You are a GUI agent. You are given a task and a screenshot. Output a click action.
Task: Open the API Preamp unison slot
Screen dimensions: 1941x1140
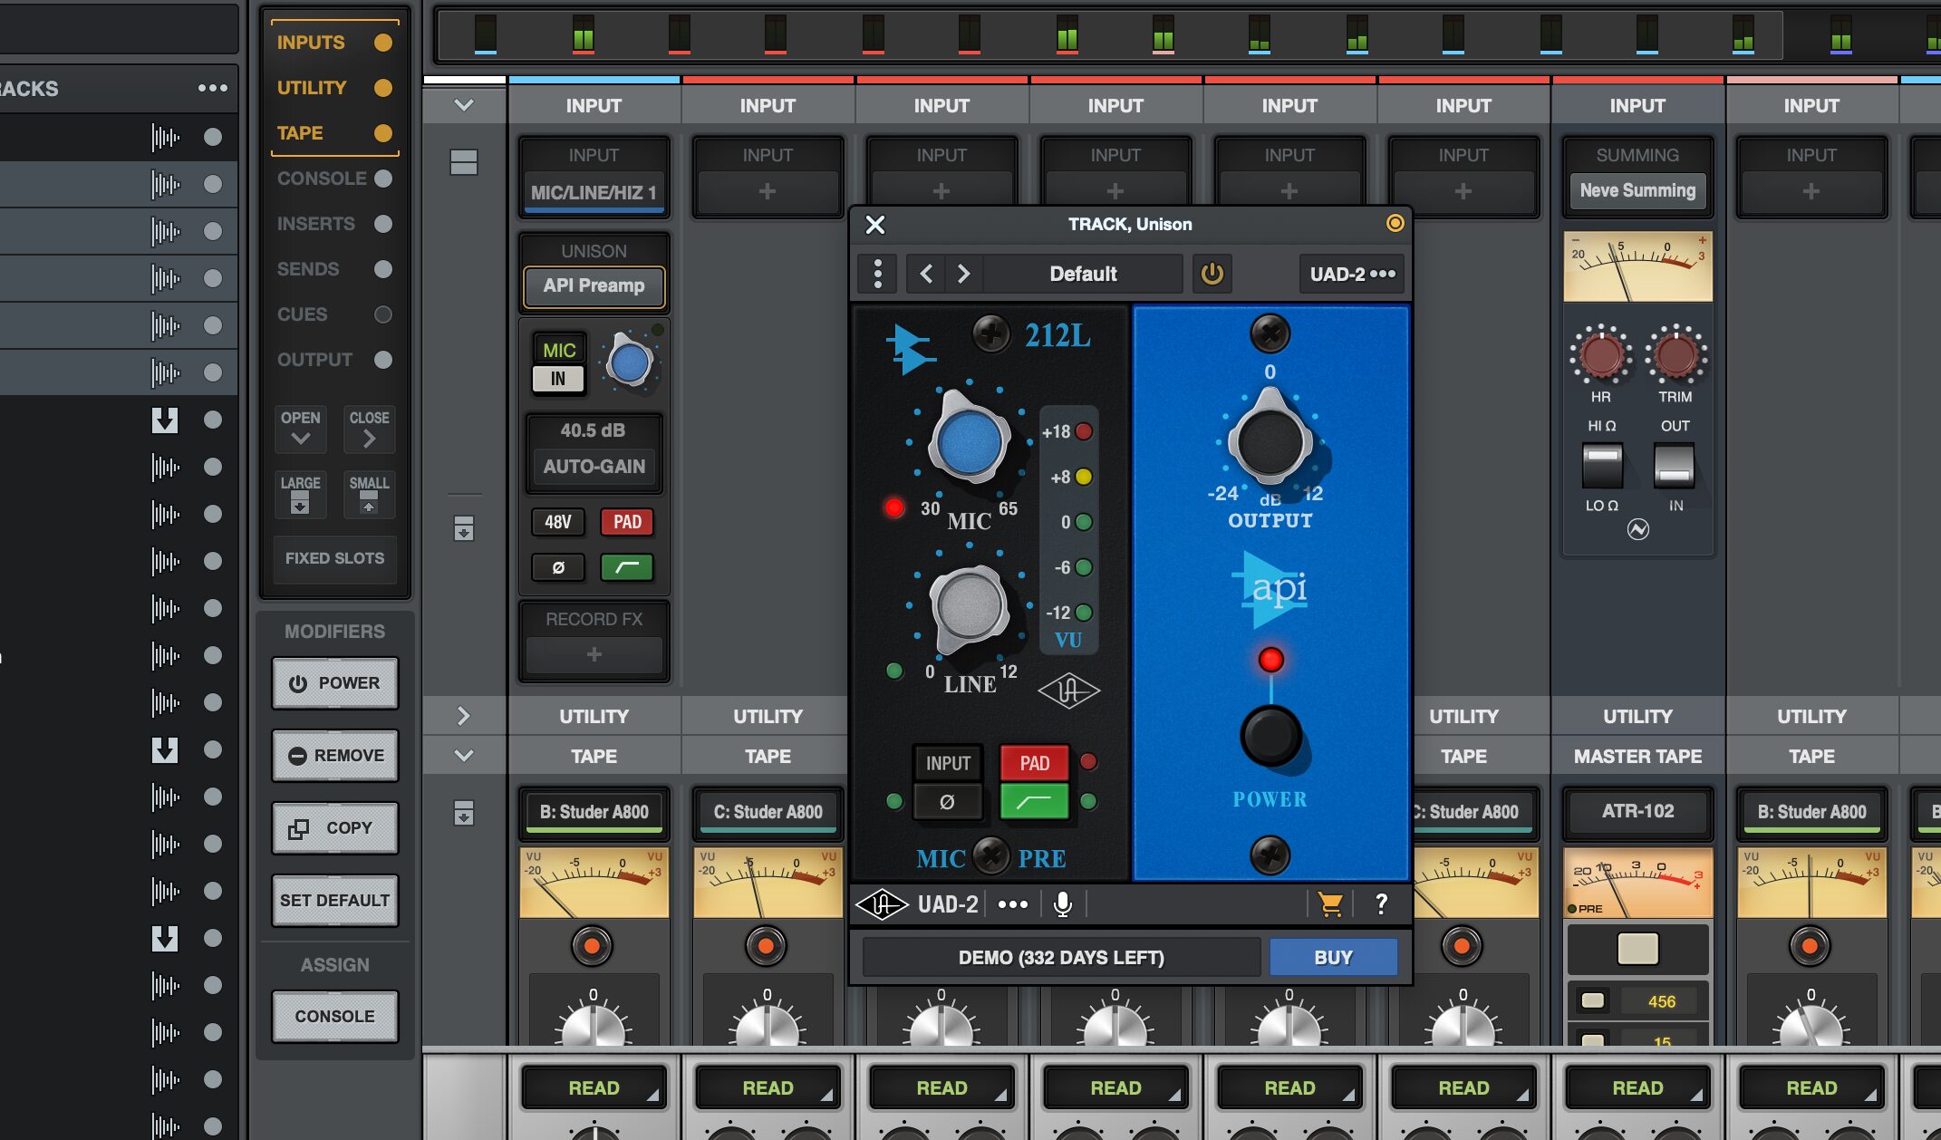click(594, 286)
